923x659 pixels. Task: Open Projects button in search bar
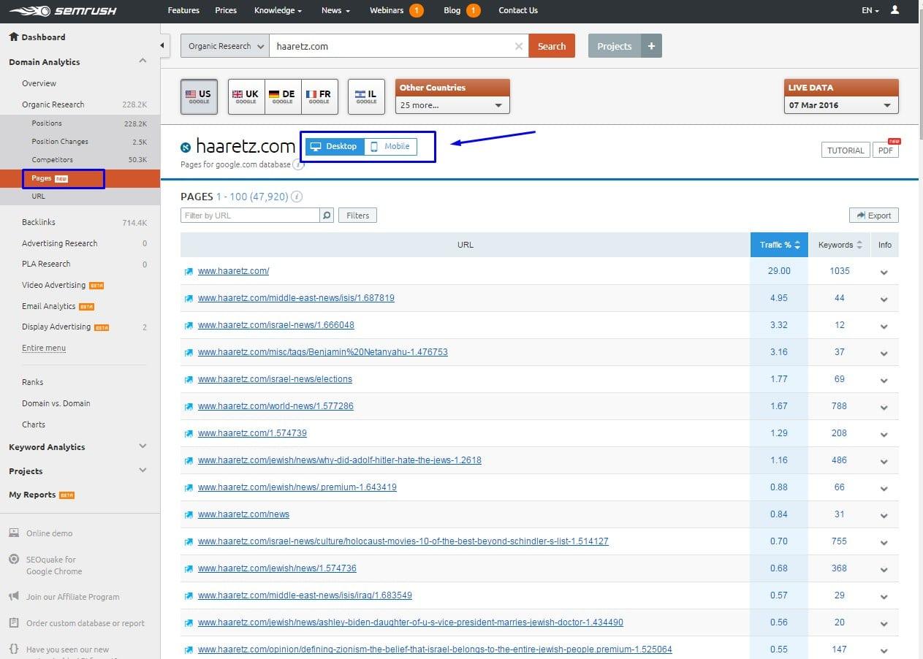pos(615,46)
